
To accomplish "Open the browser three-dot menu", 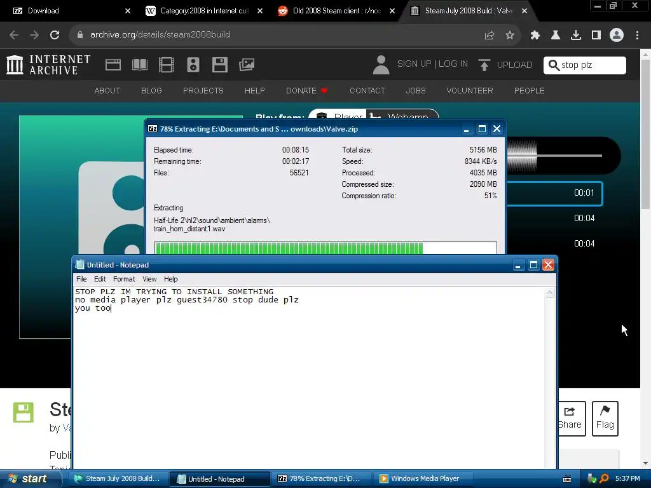I will [637, 36].
